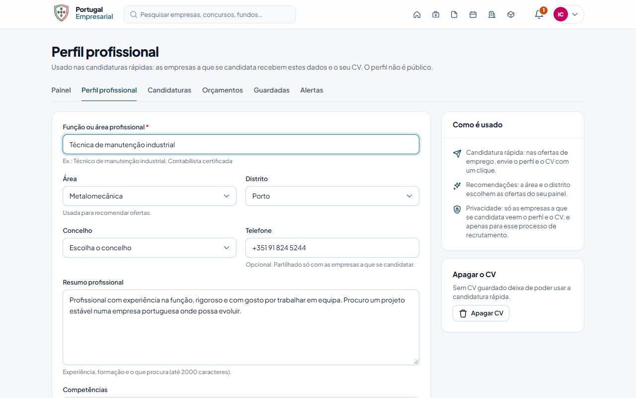Click the 'Como é usado' heading

[477, 125]
